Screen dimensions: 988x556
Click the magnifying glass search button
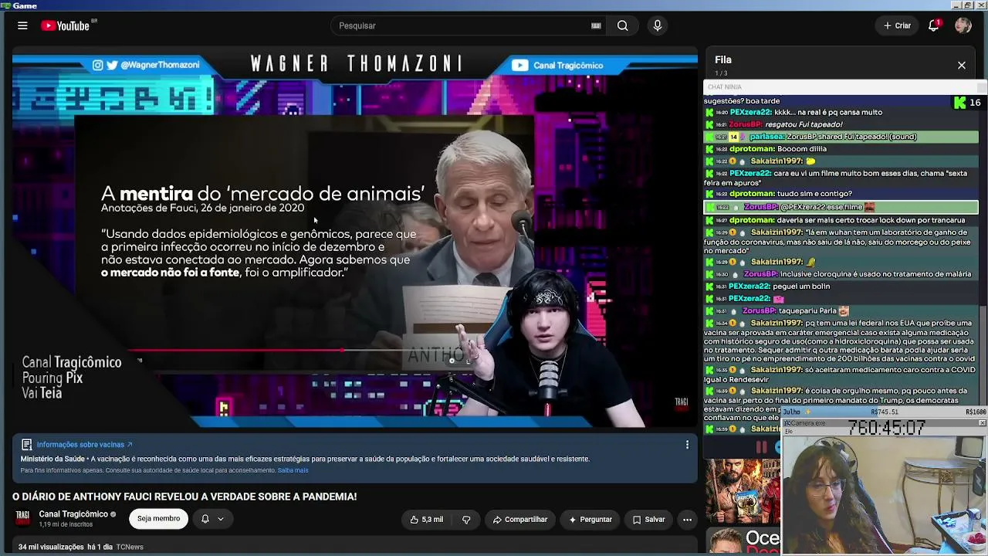pos(622,25)
